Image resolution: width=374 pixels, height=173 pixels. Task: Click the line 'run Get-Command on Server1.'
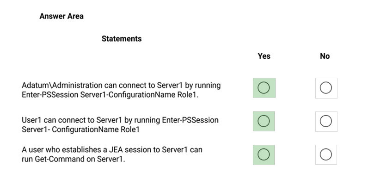click(x=74, y=159)
